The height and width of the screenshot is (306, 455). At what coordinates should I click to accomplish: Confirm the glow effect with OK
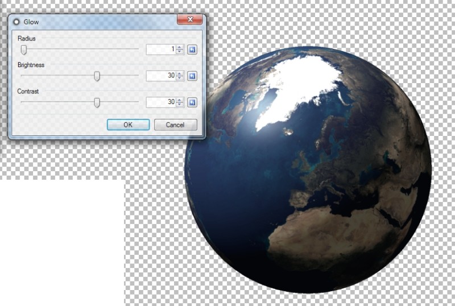(129, 125)
